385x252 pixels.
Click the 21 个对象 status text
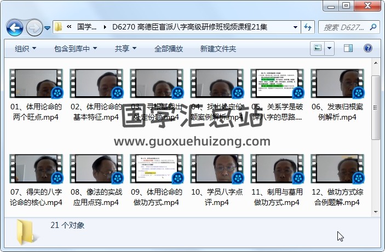tap(67, 225)
